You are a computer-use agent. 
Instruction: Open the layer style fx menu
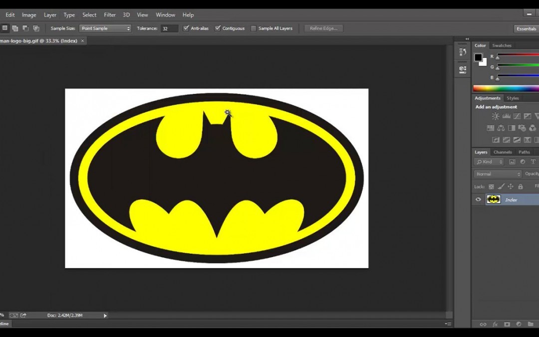click(495, 324)
